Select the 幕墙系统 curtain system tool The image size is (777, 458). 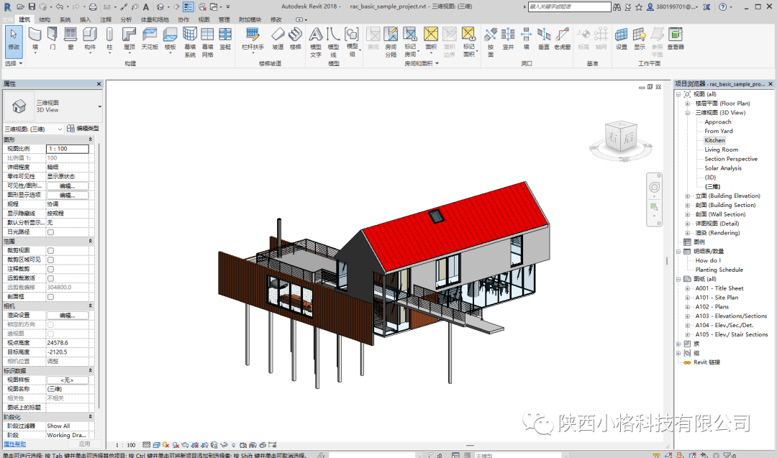coord(190,42)
